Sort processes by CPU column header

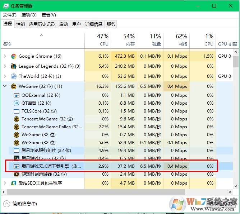[x=98, y=41]
